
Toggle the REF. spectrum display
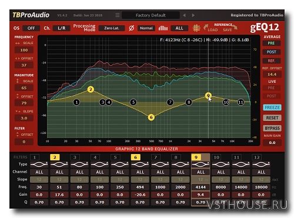272,61
